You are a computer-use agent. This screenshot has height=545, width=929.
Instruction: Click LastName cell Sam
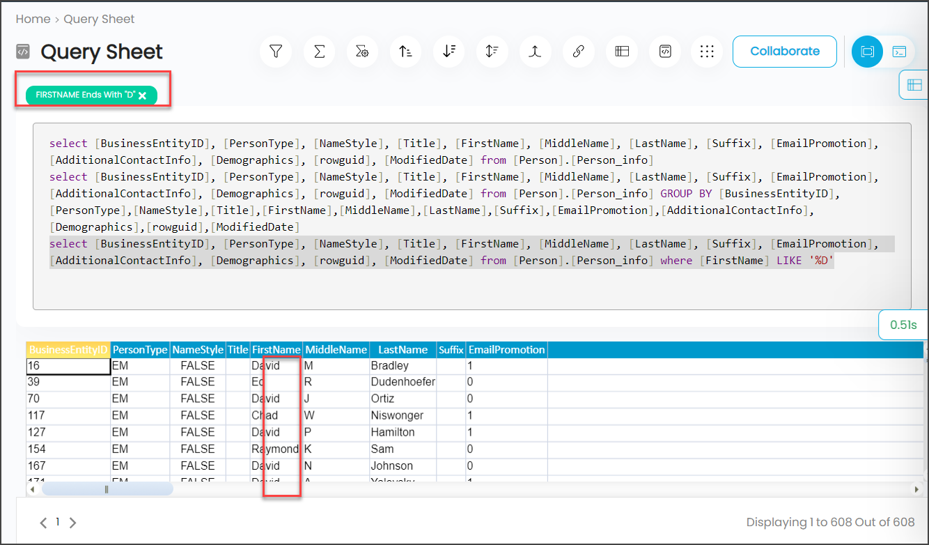(403, 449)
